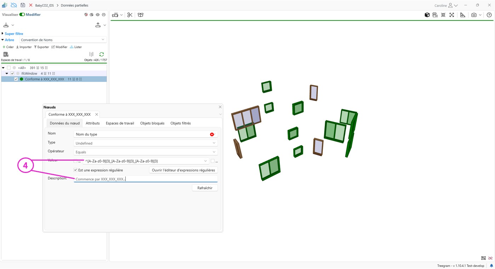Screen dimensions: 495x269
Task: Click into the Description text field
Action: [x=145, y=179]
